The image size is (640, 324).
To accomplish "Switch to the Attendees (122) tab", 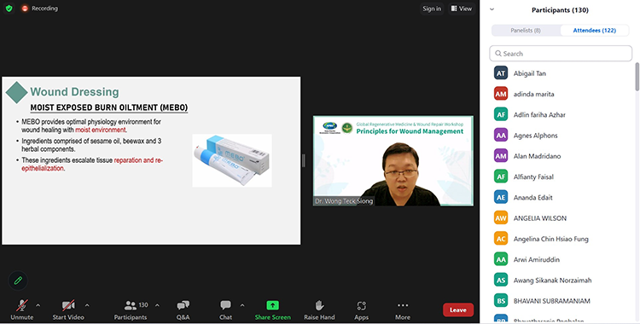I will pos(594,30).
